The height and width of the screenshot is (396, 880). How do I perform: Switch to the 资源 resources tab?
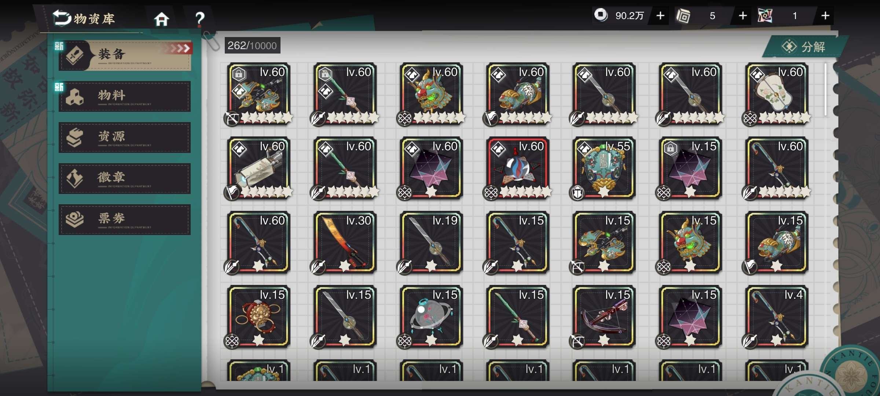coord(125,137)
